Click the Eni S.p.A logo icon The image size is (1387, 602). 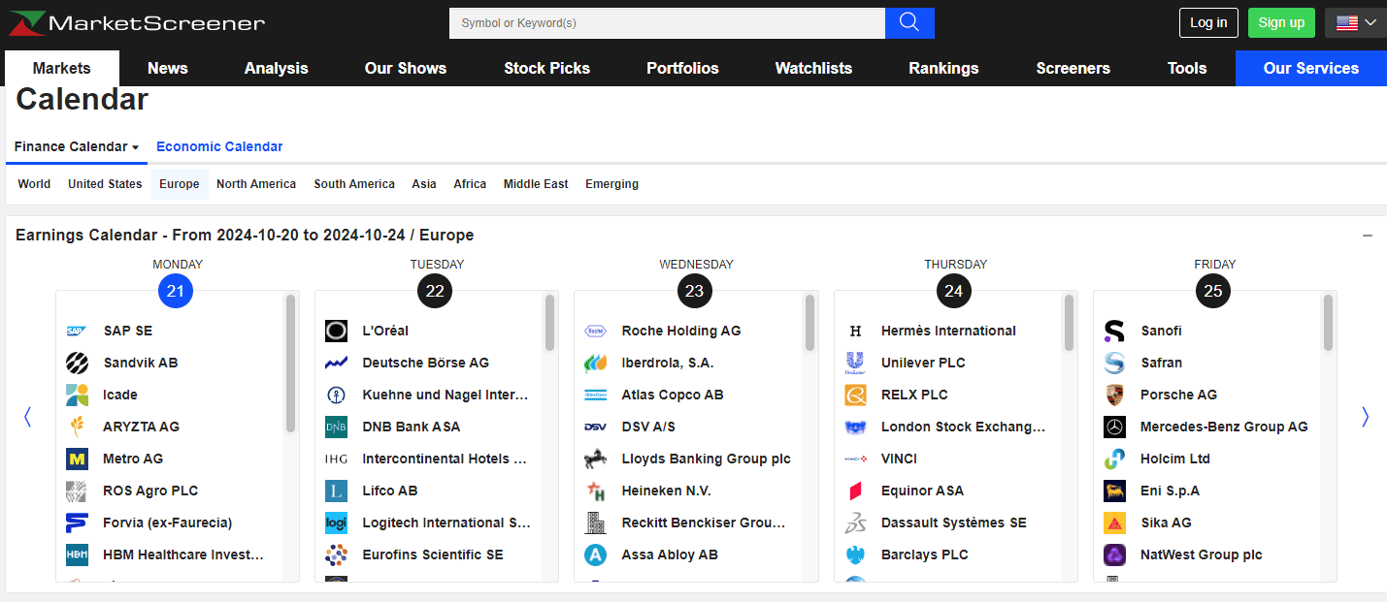pyautogui.click(x=1114, y=491)
